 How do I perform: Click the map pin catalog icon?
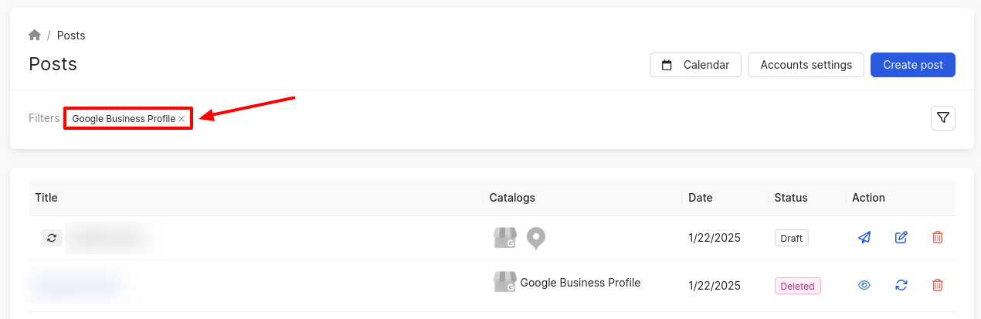click(x=535, y=239)
